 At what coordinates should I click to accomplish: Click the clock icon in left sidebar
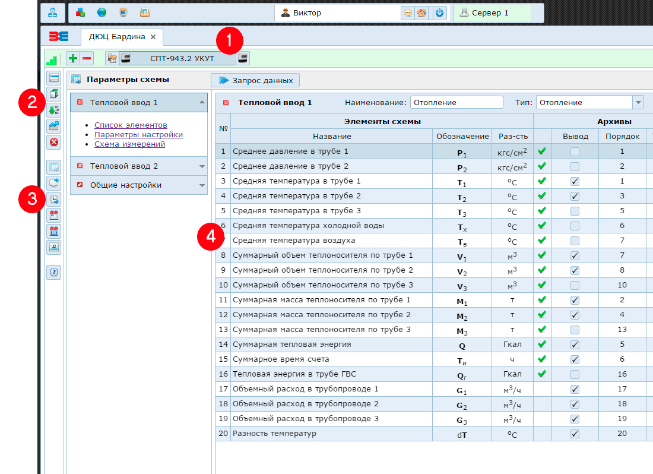coord(54,200)
